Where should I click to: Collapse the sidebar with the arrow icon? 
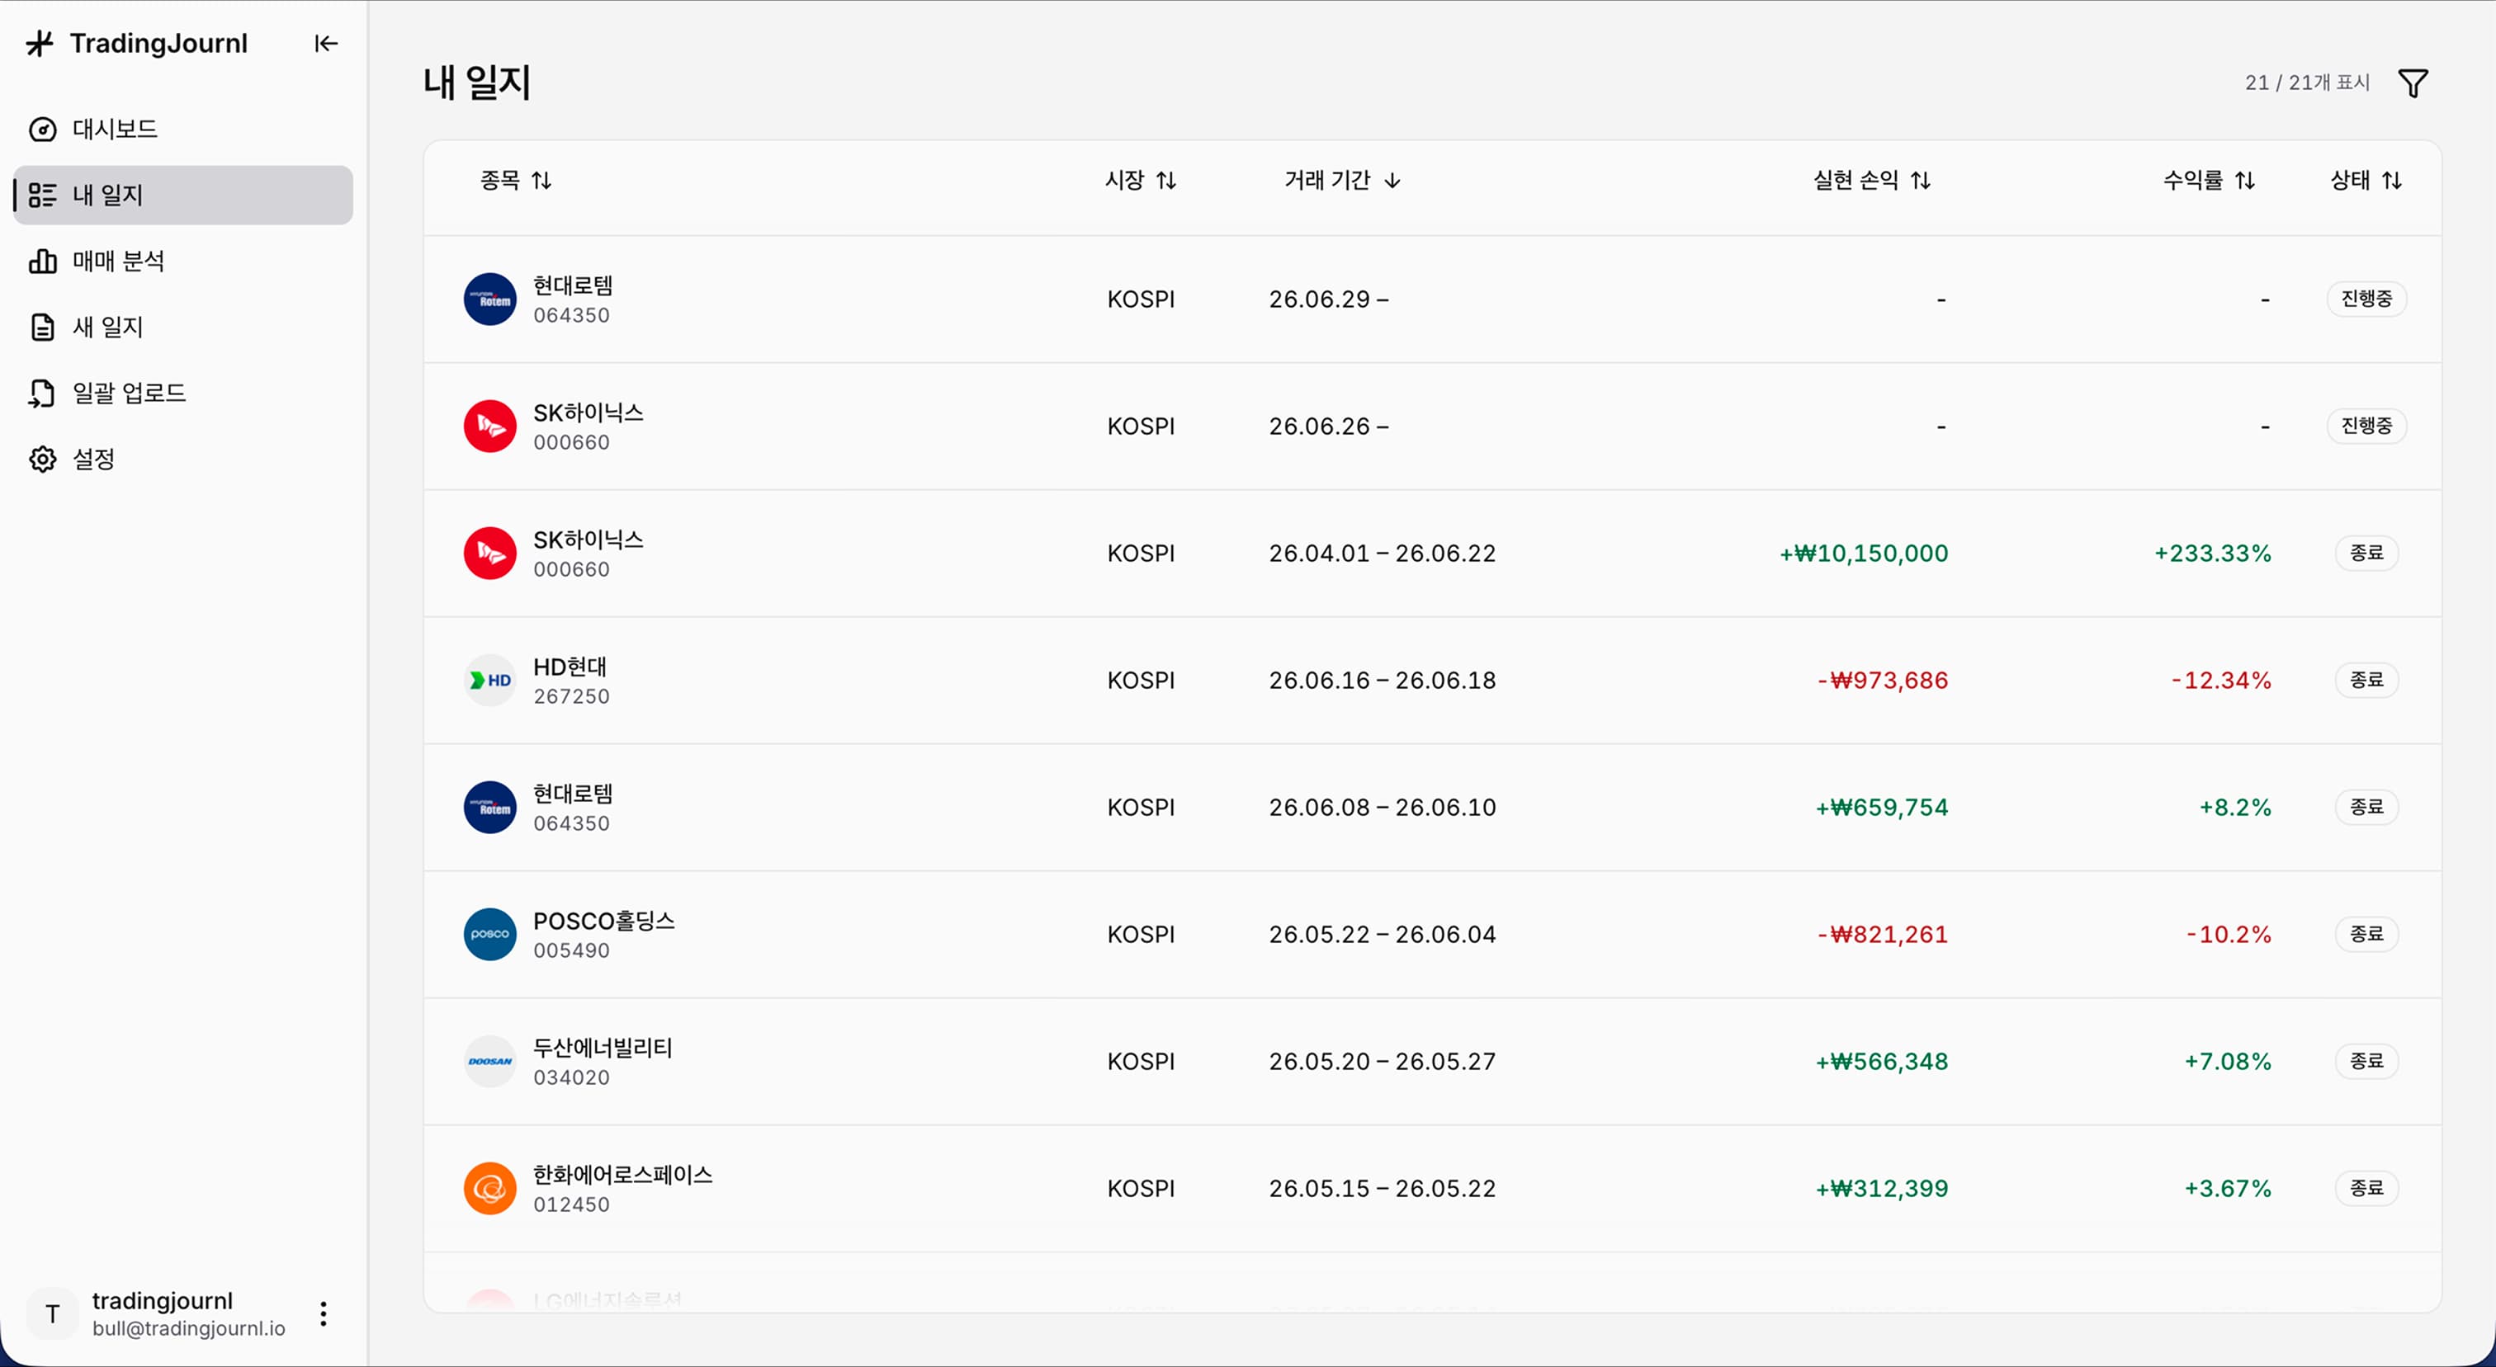[325, 44]
